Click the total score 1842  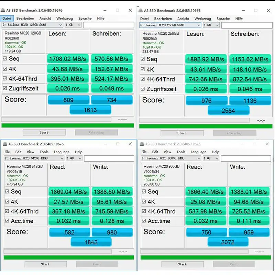click(x=91, y=242)
